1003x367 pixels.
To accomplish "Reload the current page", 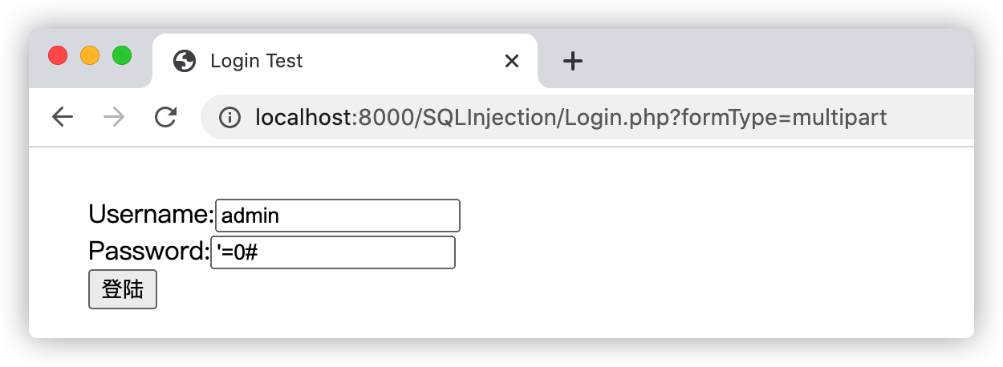I will coord(166,118).
